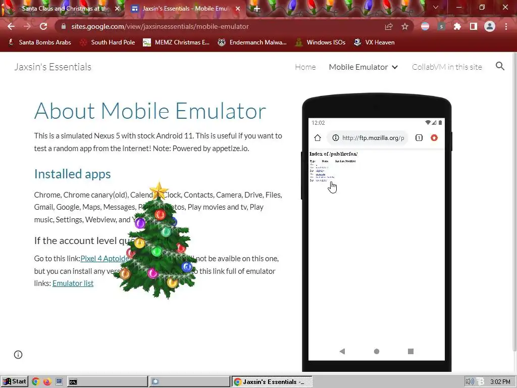
Task: Click the address bar URL
Action: tap(160, 26)
